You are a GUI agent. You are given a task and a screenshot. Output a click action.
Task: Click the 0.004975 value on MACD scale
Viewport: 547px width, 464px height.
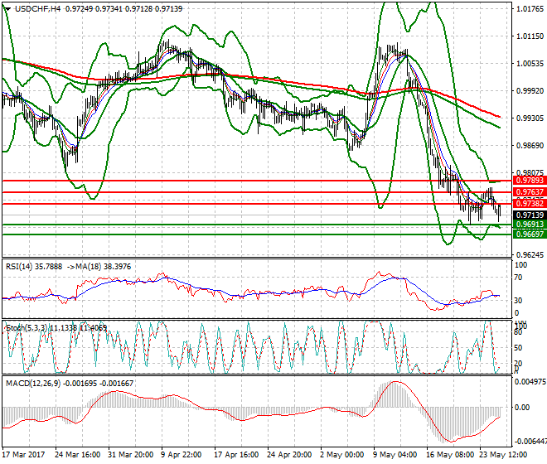click(x=528, y=382)
